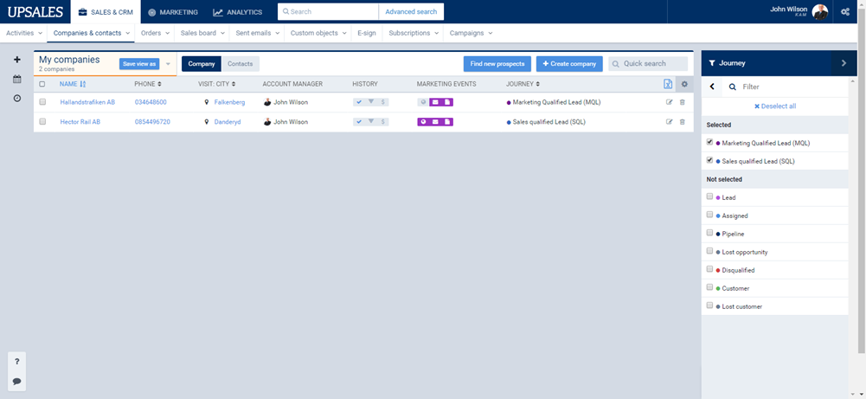Viewport: 866px width, 399px height.
Task: Select the Hallandstrafiken AB row checkbox
Action: tap(42, 102)
